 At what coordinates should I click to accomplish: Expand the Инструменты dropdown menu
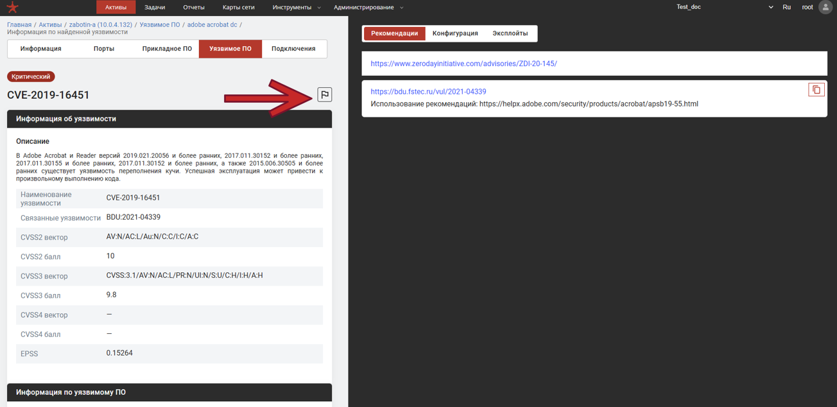click(296, 8)
